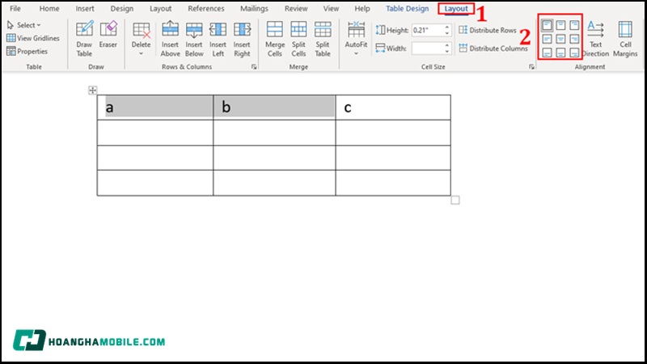Insert a column to the left
This screenshot has height=364, width=647.
tap(218, 39)
